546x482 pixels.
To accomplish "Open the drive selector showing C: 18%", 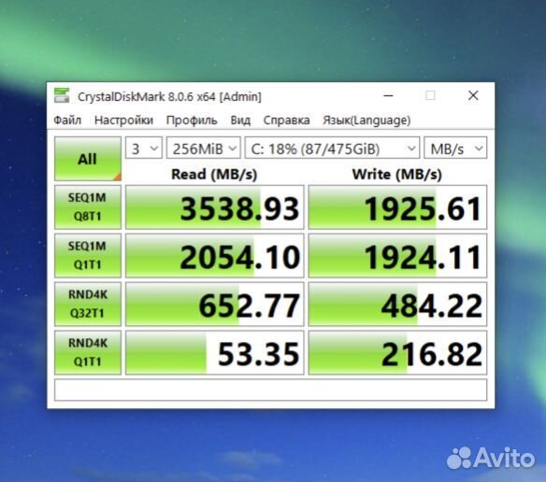I will pyautogui.click(x=332, y=149).
